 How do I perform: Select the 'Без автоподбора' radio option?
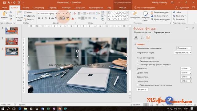click(138, 58)
